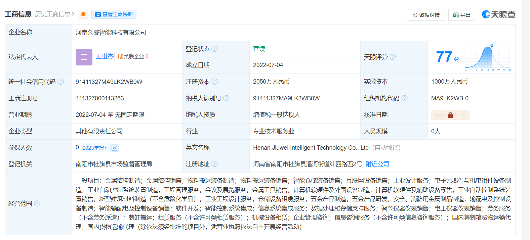This screenshot has height=240, width=530.
Task: Click 2050万人民币 registered capital value
Action: tap(271, 82)
